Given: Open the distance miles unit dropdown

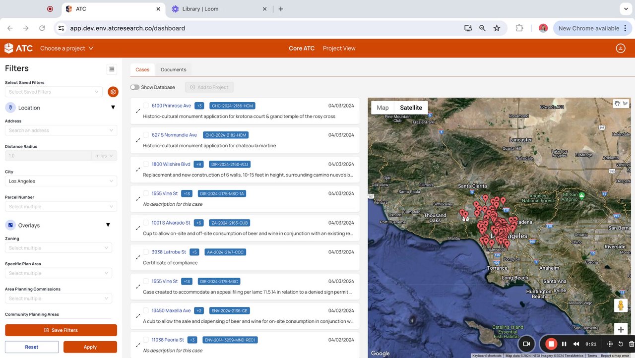Looking at the screenshot, I should click(x=104, y=156).
